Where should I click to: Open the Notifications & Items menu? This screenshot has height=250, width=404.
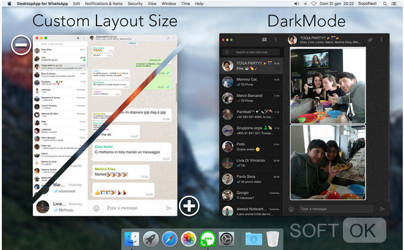[x=104, y=4]
